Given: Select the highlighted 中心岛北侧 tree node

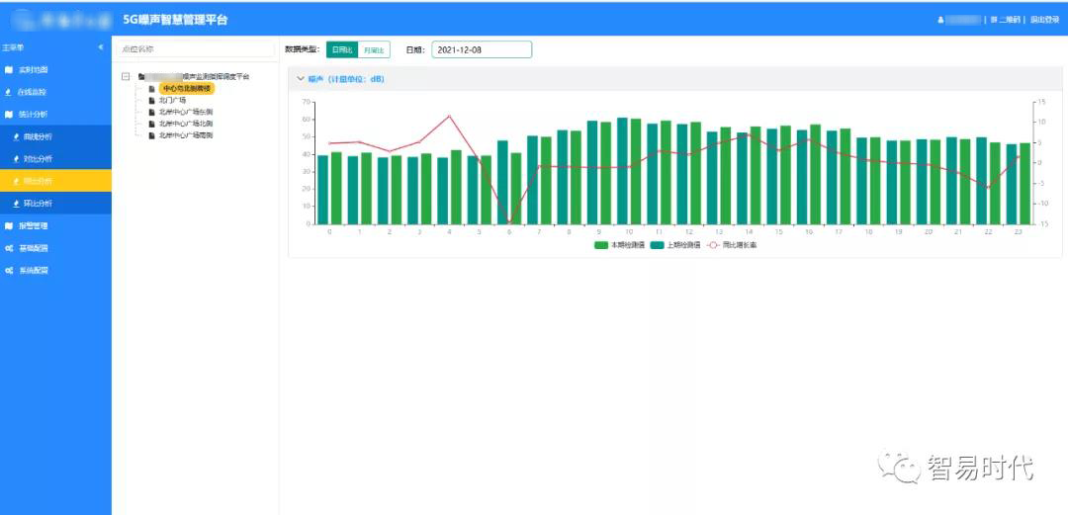Looking at the screenshot, I should coord(187,88).
